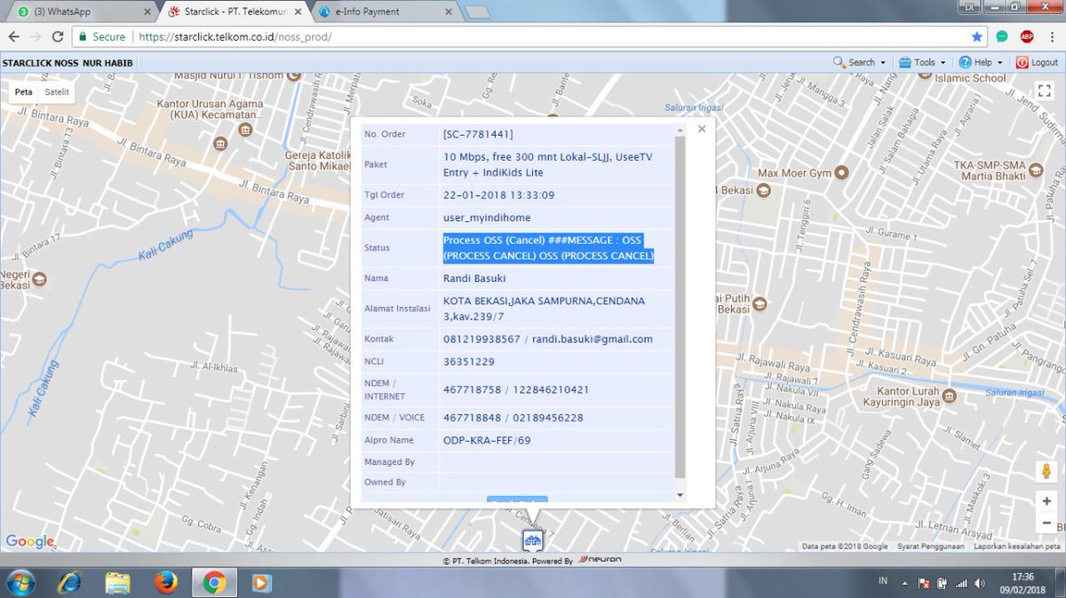Click the Google logo on map

tap(30, 541)
